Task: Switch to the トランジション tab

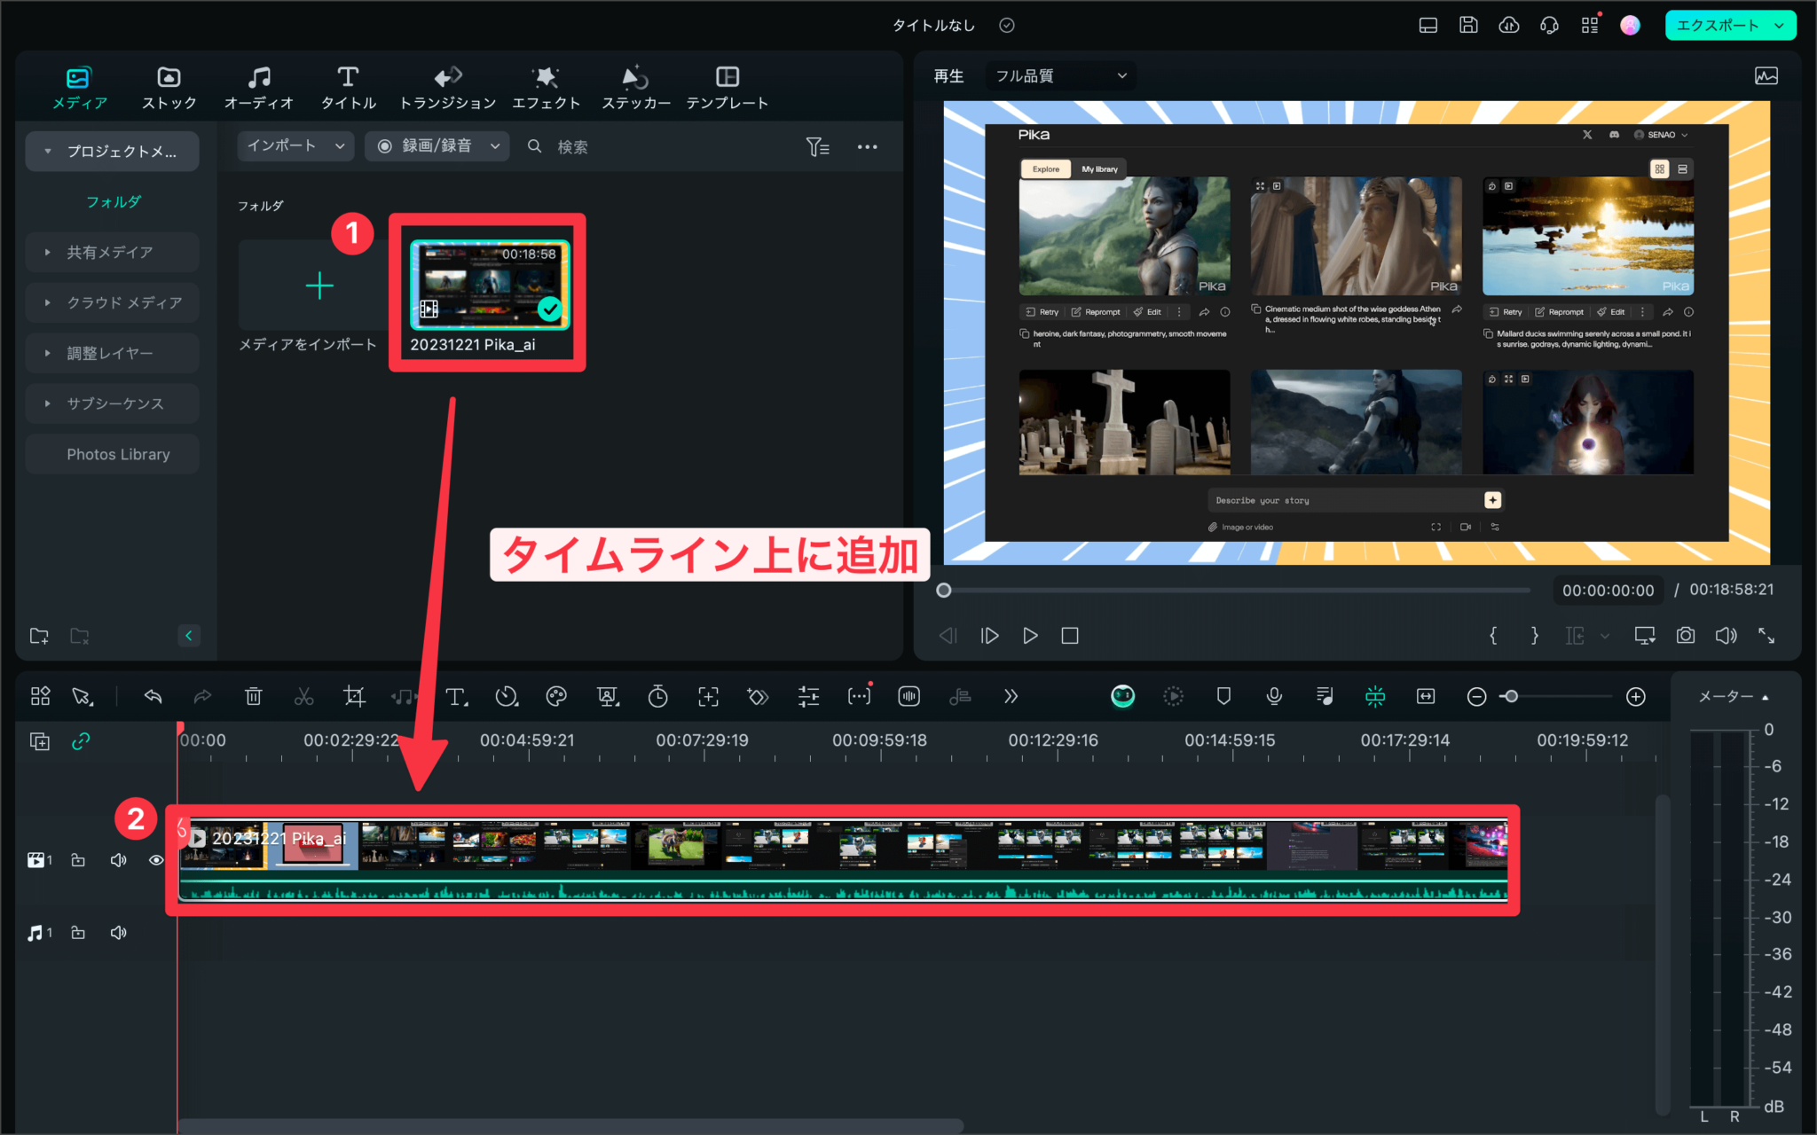Action: [447, 86]
